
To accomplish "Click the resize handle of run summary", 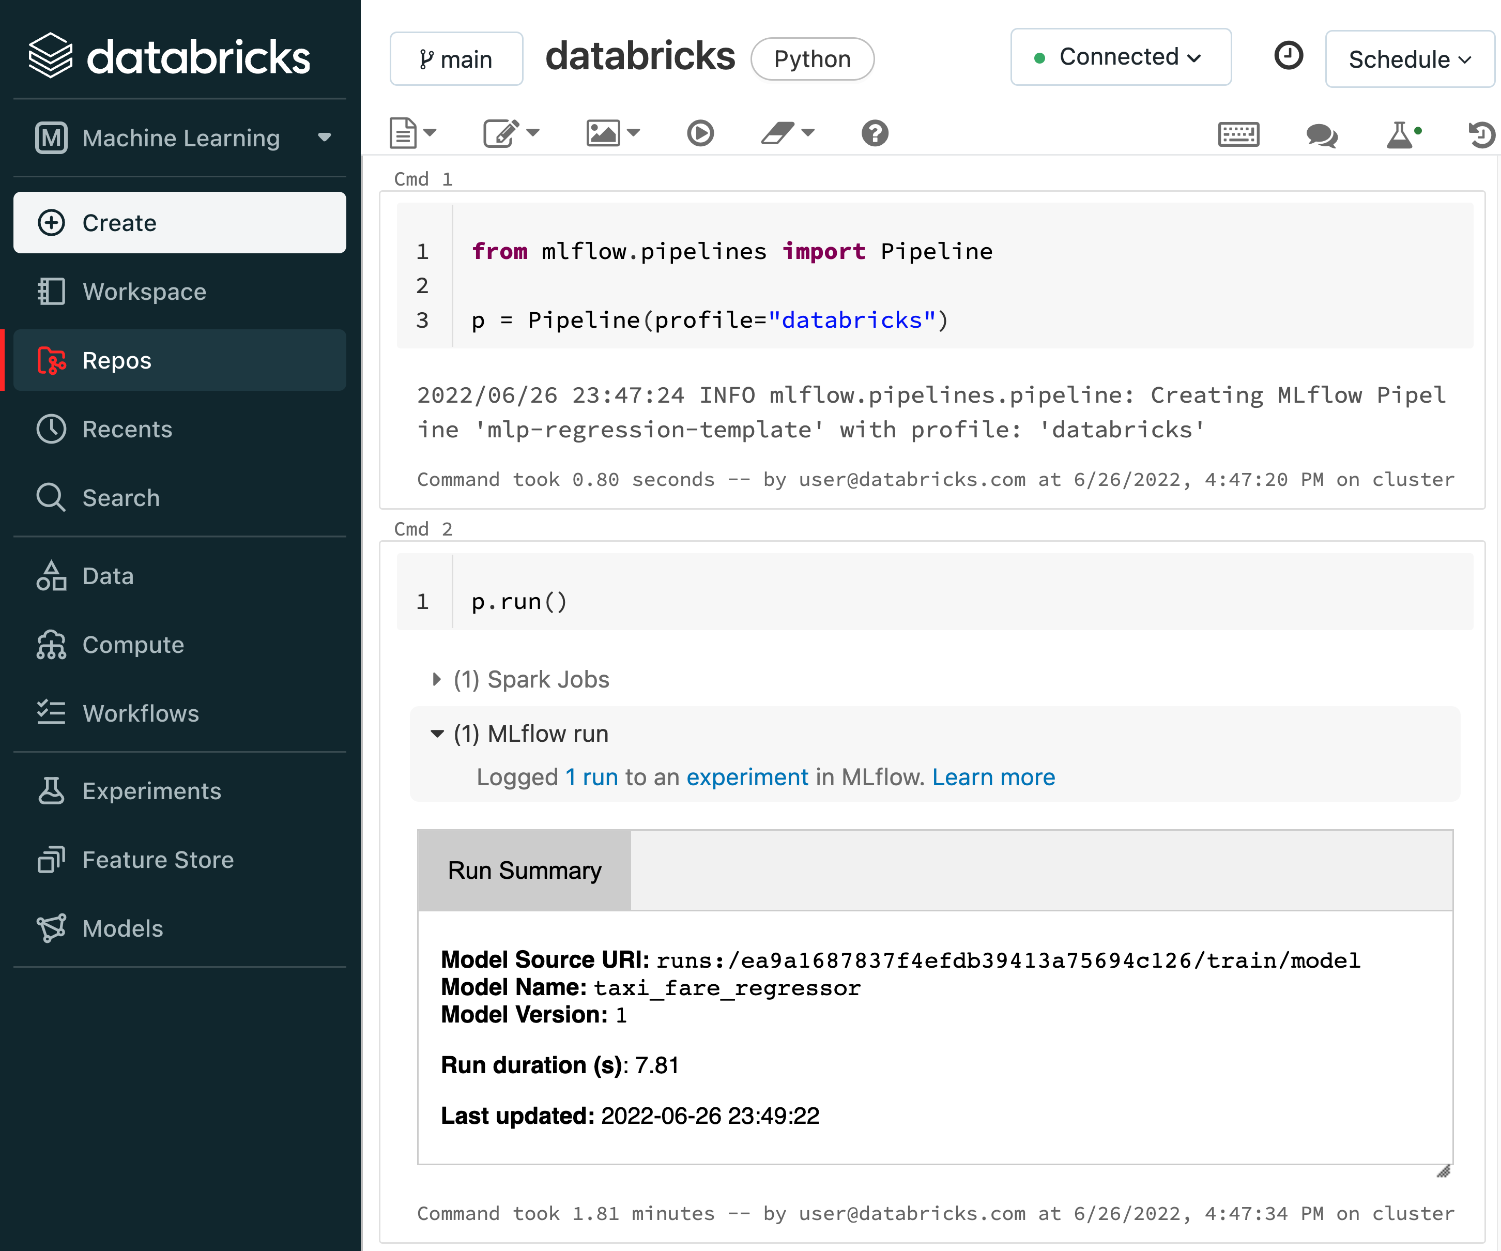I will [1443, 1171].
